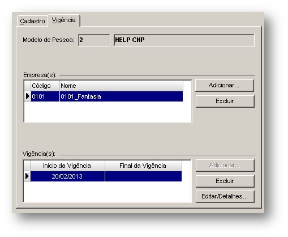The height and width of the screenshot is (237, 288).
Task: Click the Final da Vigência column header
Action: (x=143, y=166)
